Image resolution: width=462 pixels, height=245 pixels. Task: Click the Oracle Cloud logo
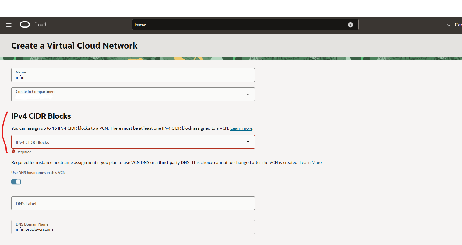[x=25, y=25]
